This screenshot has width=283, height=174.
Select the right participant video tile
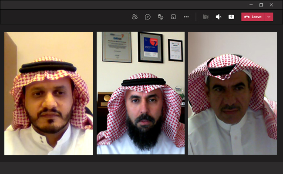(232, 93)
